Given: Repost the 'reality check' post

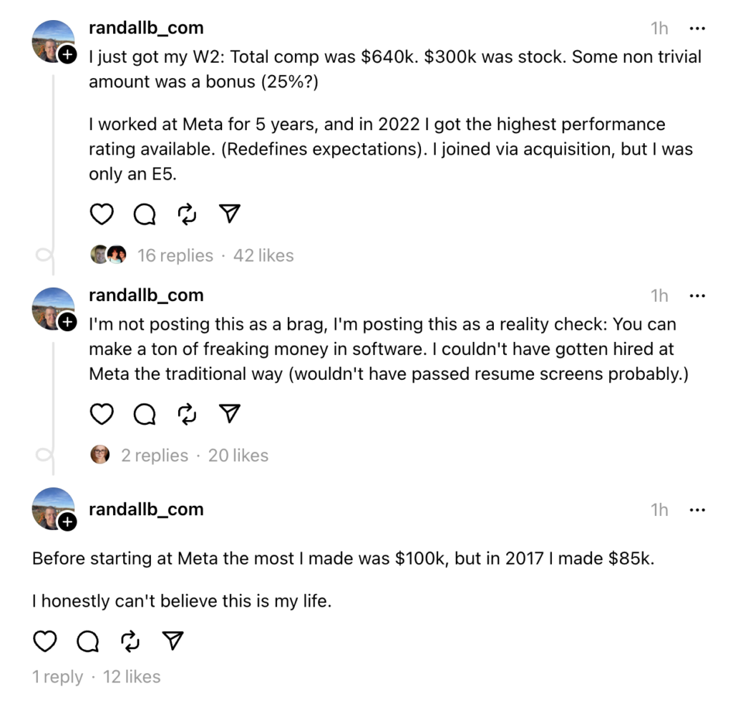Looking at the screenshot, I should 187,414.
